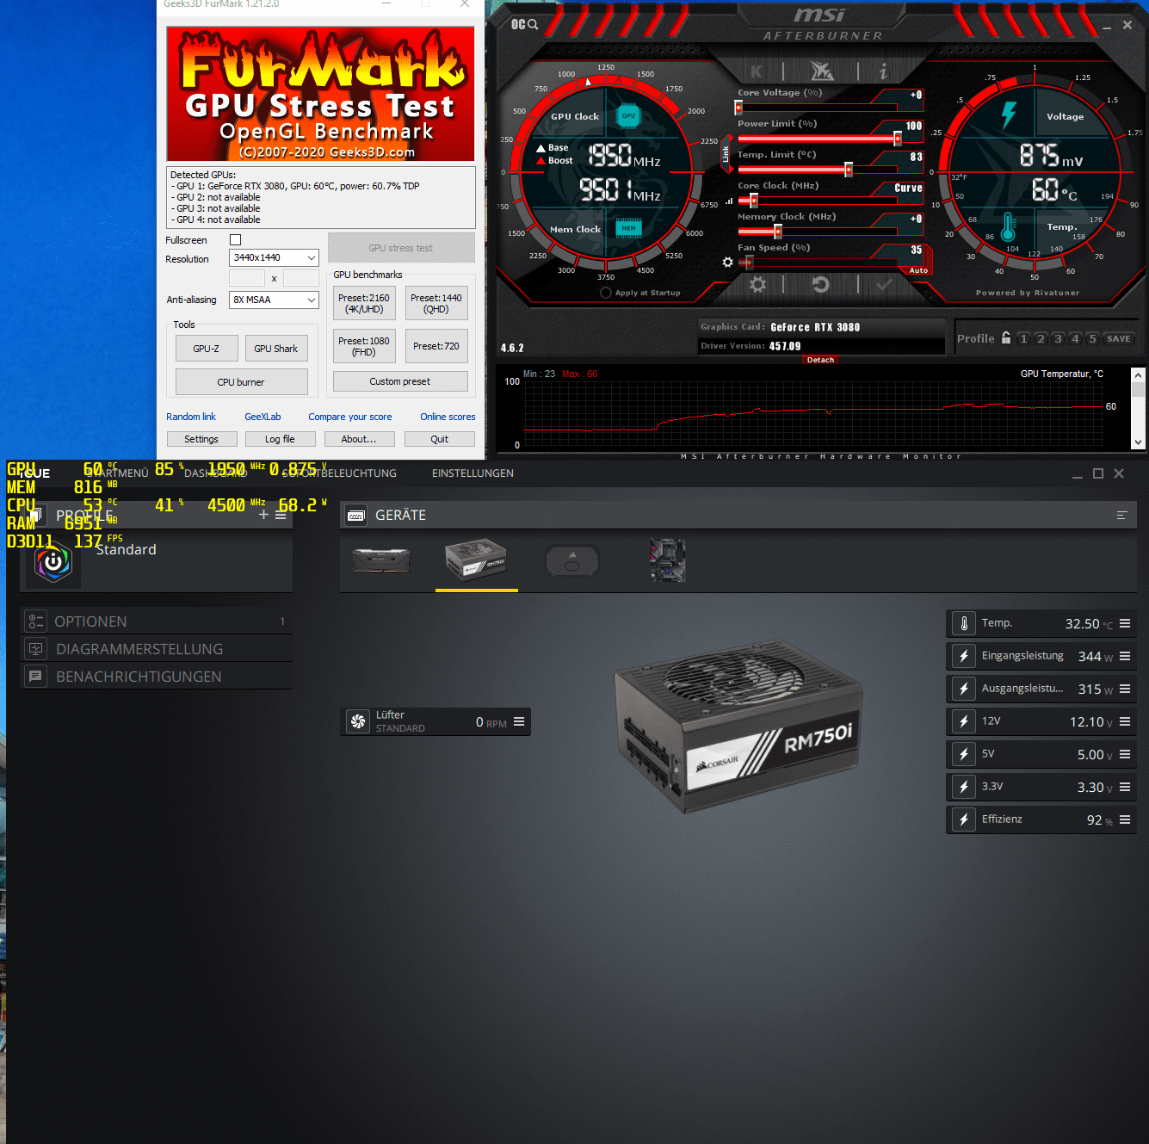This screenshot has width=1149, height=1144.
Task: Click Core Voltage slider handle
Action: coord(738,108)
